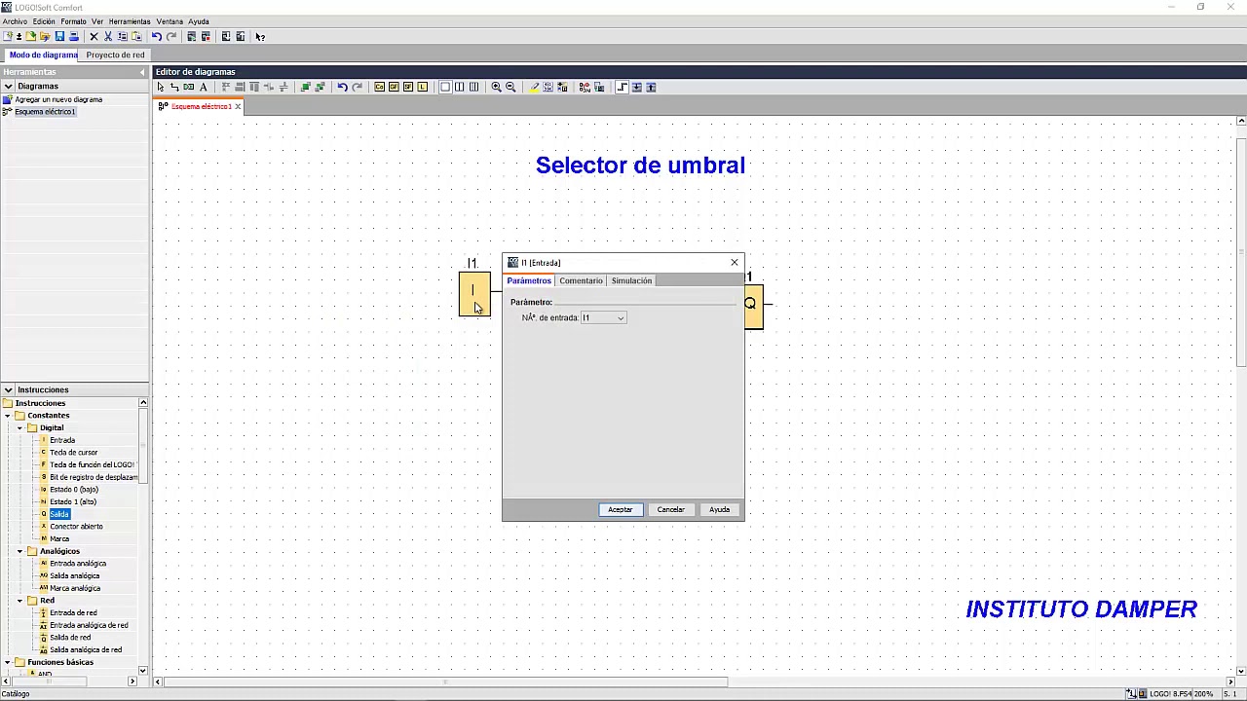The image size is (1247, 701).
Task: Click the three-column page layout icon
Action: click(473, 87)
